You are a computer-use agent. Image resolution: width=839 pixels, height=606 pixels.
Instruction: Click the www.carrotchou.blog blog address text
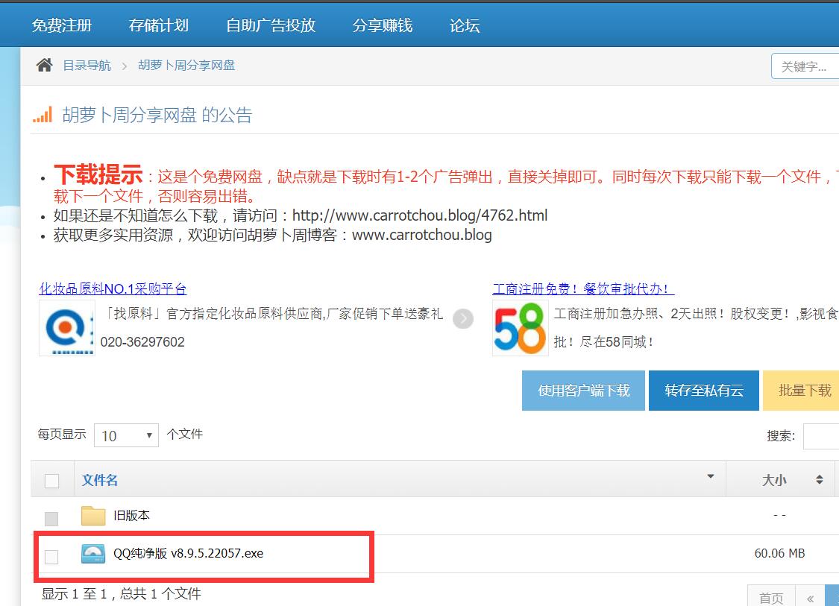point(421,235)
